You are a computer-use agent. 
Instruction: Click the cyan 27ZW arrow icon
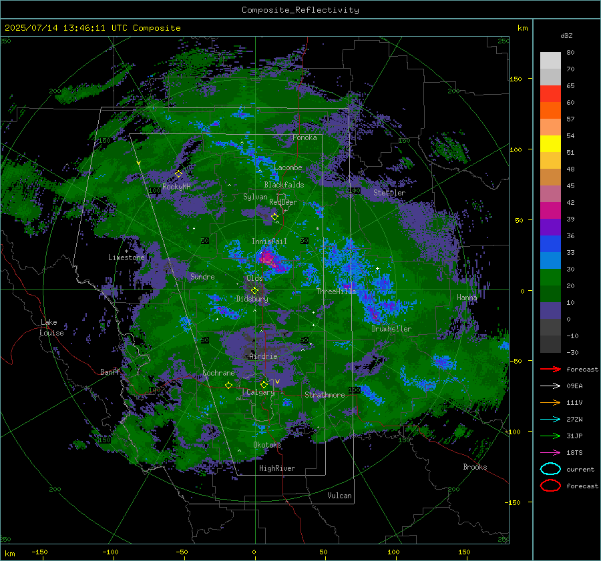click(550, 420)
